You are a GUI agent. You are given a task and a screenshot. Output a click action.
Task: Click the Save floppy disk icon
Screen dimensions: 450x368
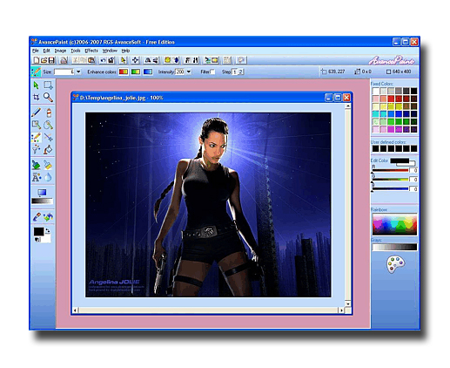pos(51,60)
